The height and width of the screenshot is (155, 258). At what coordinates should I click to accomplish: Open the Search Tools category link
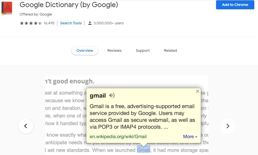71,23
